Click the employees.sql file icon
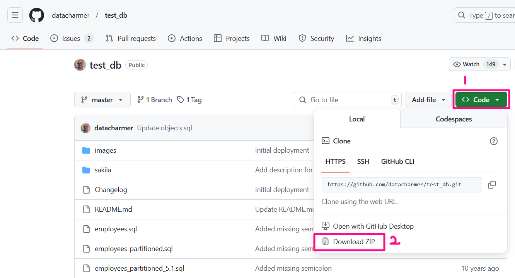Image resolution: width=515 pixels, height=278 pixels. pyautogui.click(x=86, y=229)
